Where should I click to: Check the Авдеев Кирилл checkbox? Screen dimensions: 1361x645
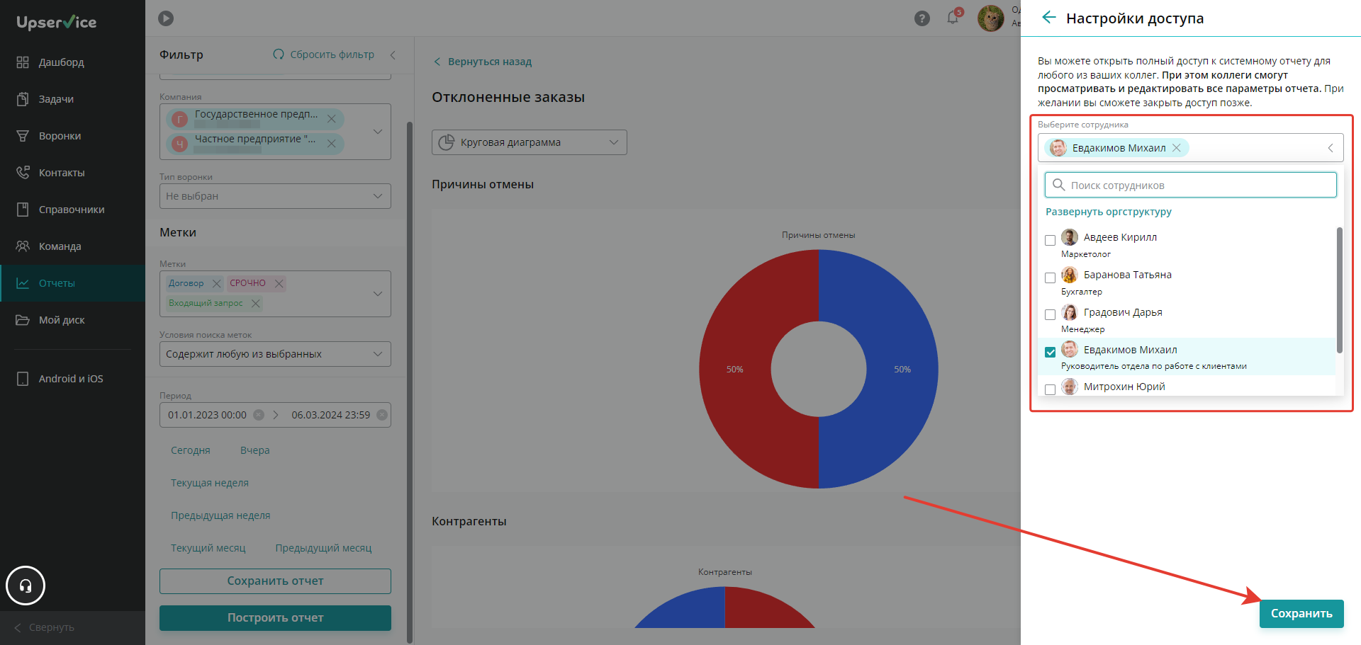(x=1050, y=241)
